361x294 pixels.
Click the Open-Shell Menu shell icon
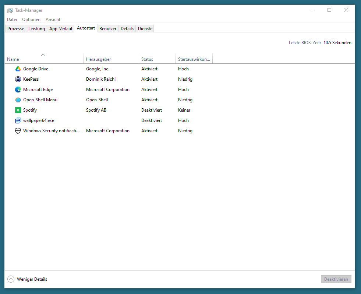click(18, 100)
